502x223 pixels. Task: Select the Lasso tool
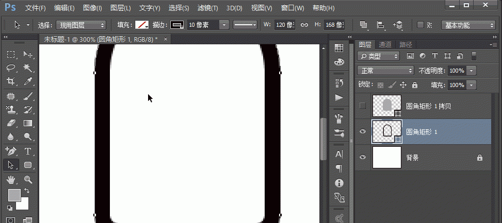pos(11,68)
